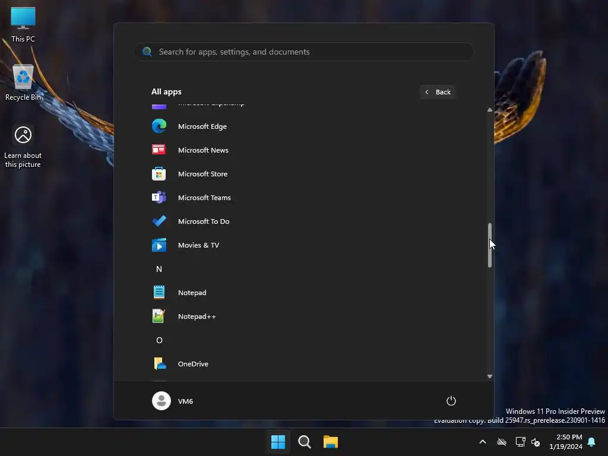
Task: Click the Power button icon
Action: coord(451,401)
